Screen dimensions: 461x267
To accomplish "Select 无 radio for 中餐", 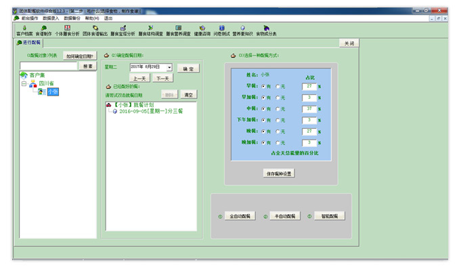I will (278, 109).
